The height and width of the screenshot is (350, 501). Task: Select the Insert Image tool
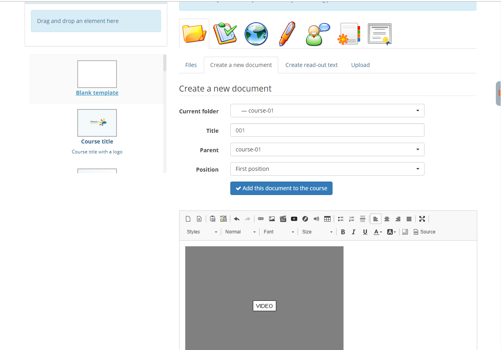[272, 218]
